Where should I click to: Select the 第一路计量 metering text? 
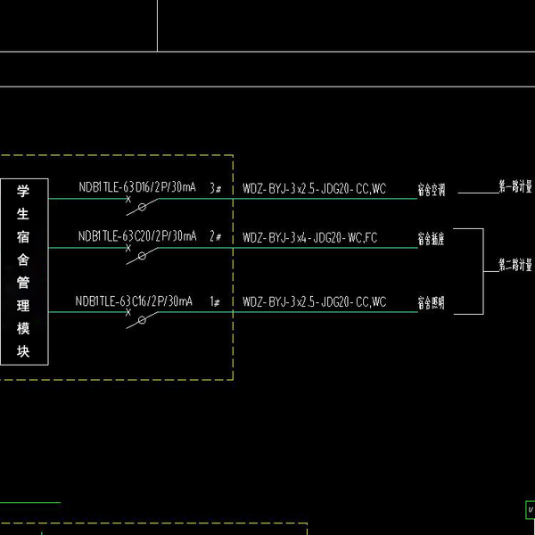pyautogui.click(x=515, y=186)
